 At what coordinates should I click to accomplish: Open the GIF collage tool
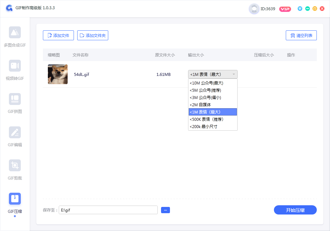click(15, 99)
